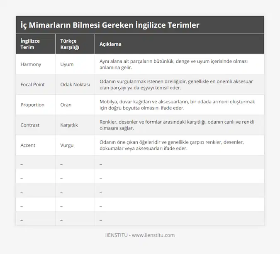Click the table title İç Mimarların Bilmesi Gereken İngilizce Terimler
The height and width of the screenshot is (254, 280).
tap(110, 25)
